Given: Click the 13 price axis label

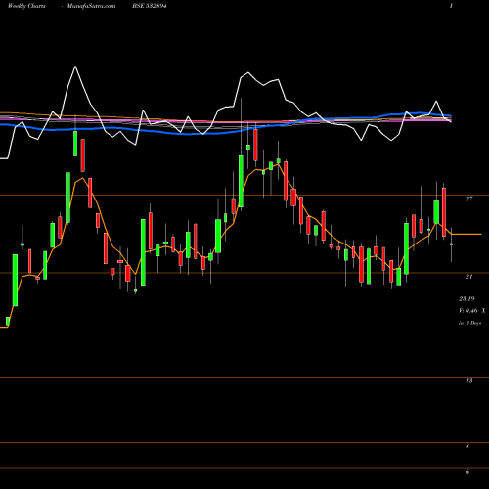Looking at the screenshot, I should click(x=468, y=380).
